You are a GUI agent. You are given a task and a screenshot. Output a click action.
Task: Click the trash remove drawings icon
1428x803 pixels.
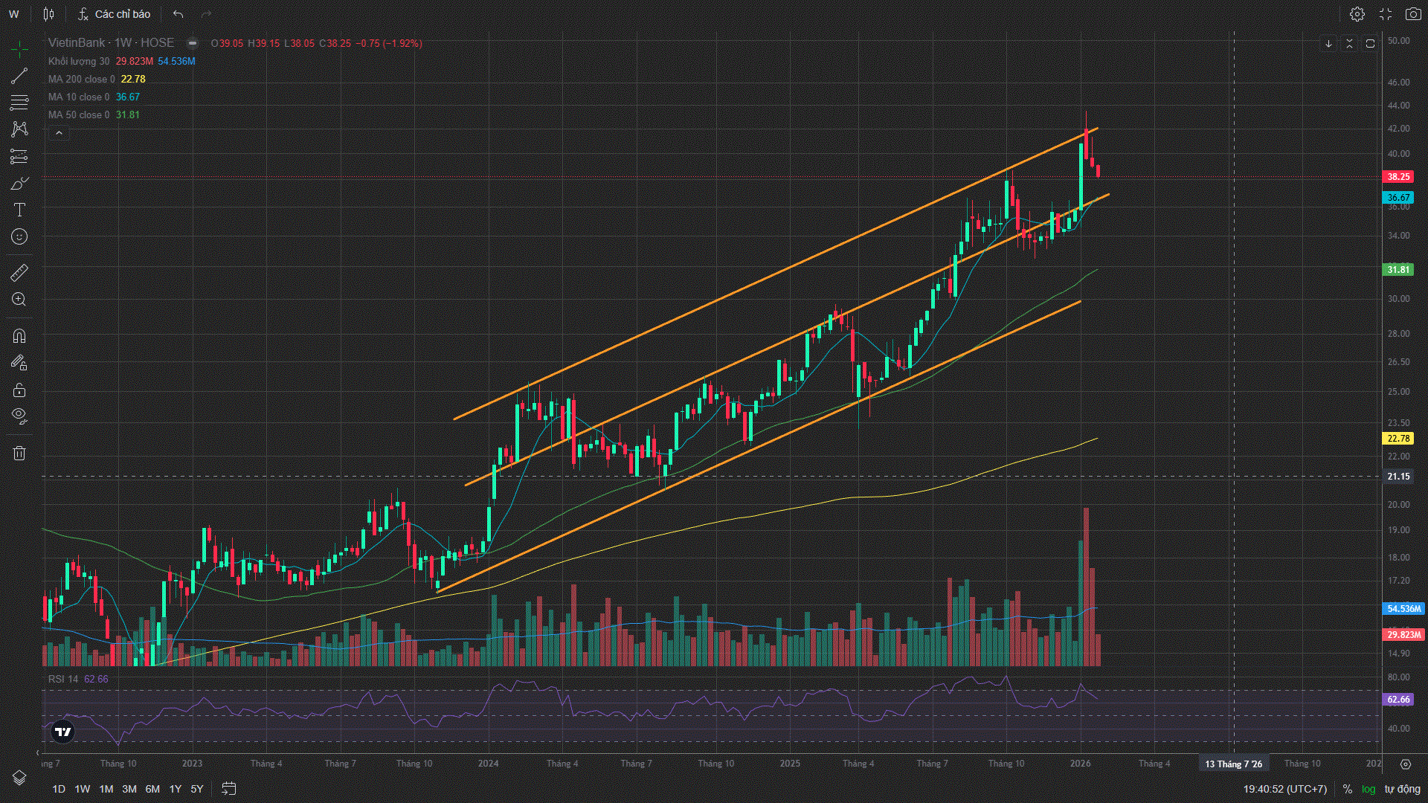[x=19, y=453]
